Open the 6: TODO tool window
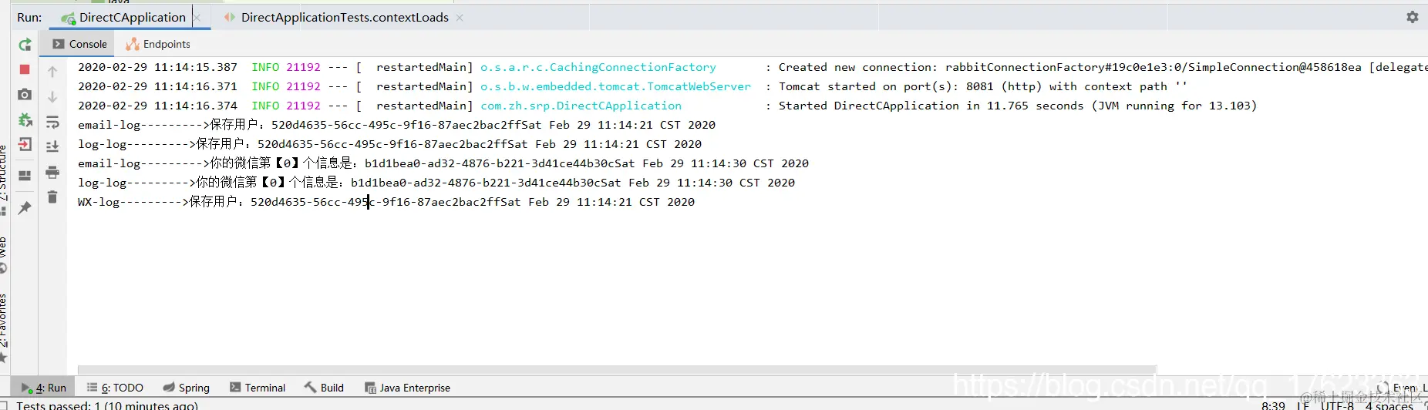Image resolution: width=1428 pixels, height=410 pixels. coord(115,388)
